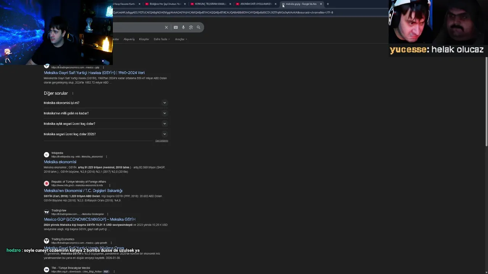Run search with the magnifier icon

199,27
